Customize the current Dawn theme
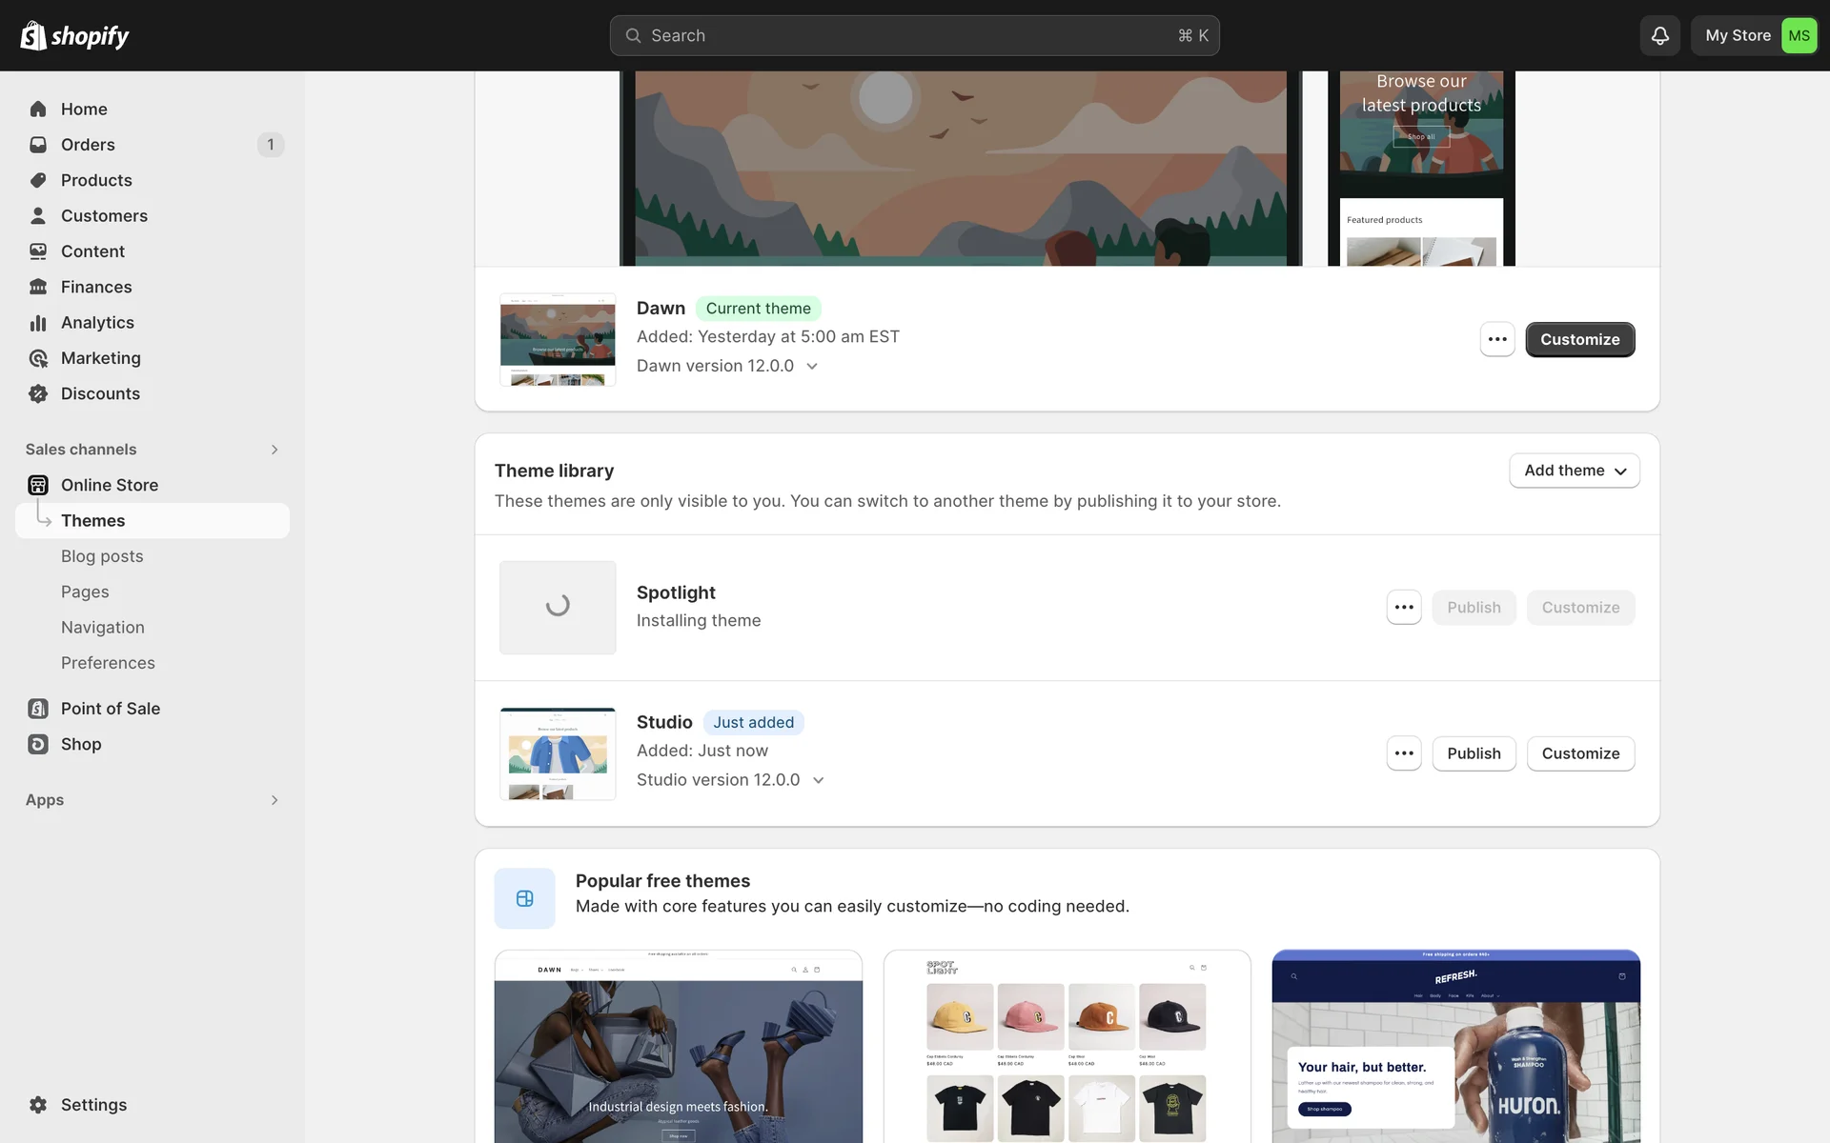Image resolution: width=1830 pixels, height=1143 pixels. 1579,339
